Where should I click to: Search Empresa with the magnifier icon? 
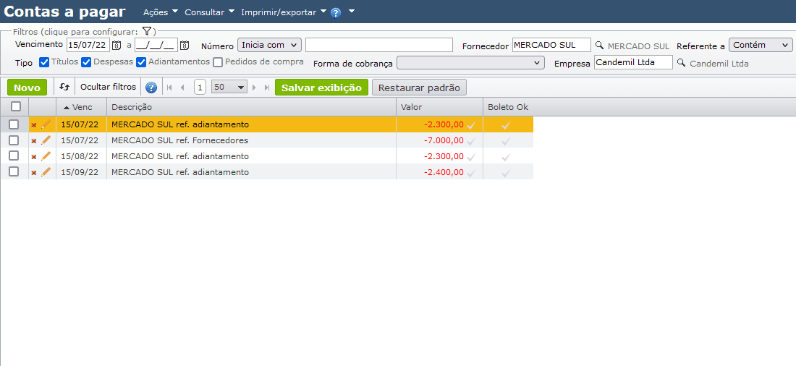(x=681, y=64)
